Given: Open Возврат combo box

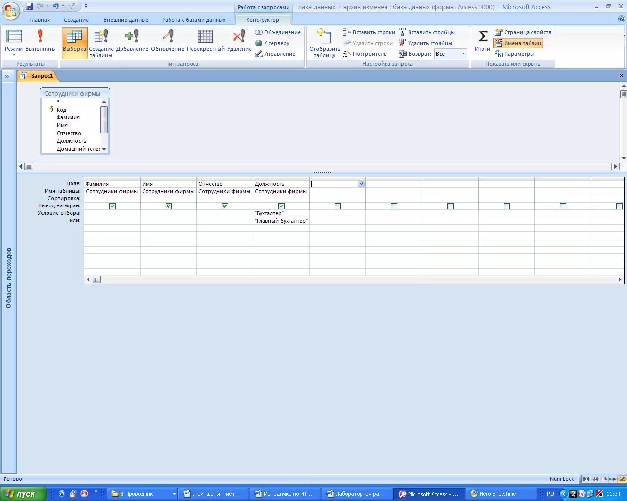Looking at the screenshot, I should [451, 54].
